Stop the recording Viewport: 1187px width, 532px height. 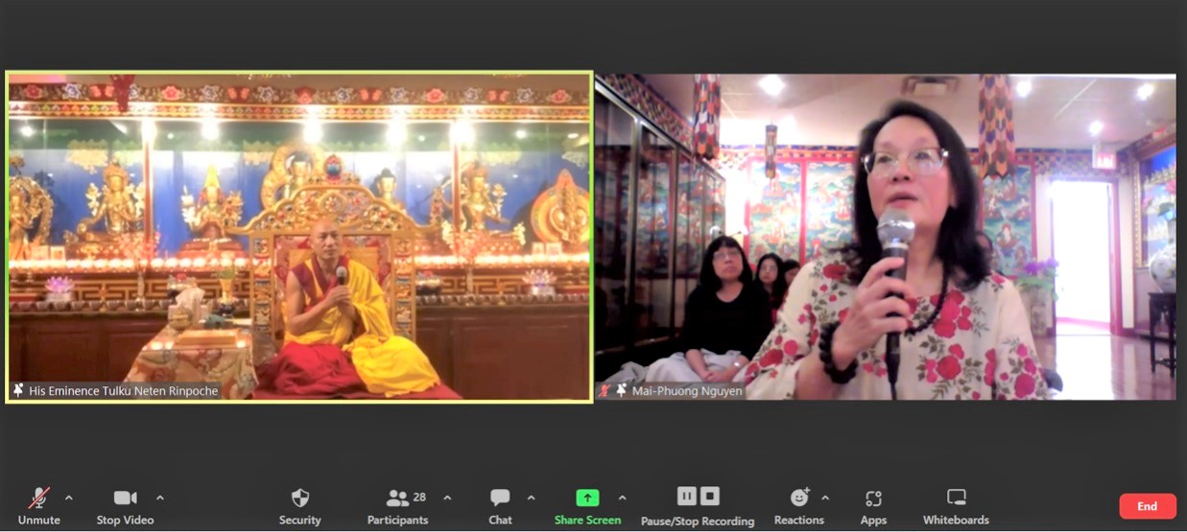point(710,496)
